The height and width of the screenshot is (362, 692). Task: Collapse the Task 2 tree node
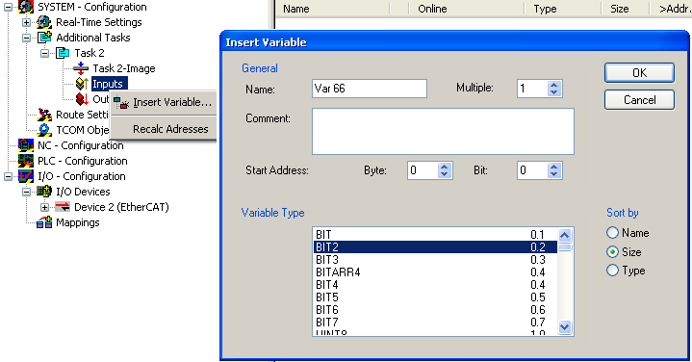pyautogui.click(x=44, y=53)
